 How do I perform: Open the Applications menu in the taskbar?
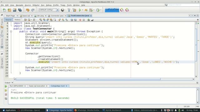tap(9, 110)
